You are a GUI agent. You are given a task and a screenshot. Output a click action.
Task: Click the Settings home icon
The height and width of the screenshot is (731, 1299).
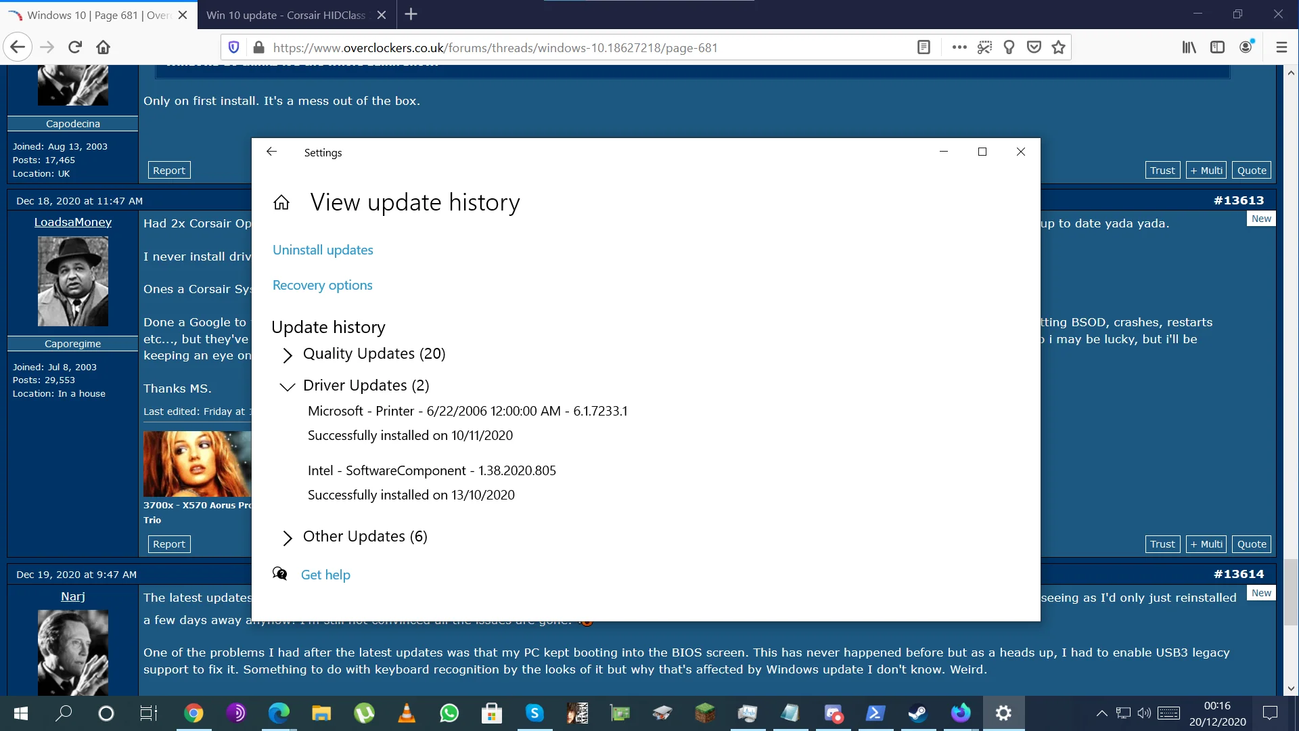(281, 202)
